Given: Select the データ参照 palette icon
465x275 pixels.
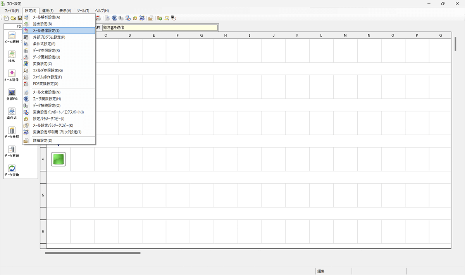Looking at the screenshot, I should (x=12, y=130).
